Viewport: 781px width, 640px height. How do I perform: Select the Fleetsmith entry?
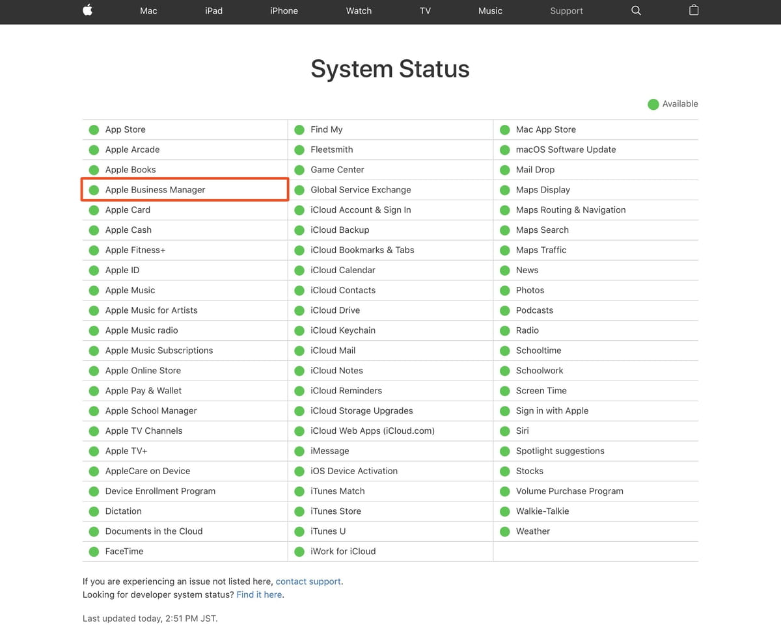pyautogui.click(x=331, y=150)
